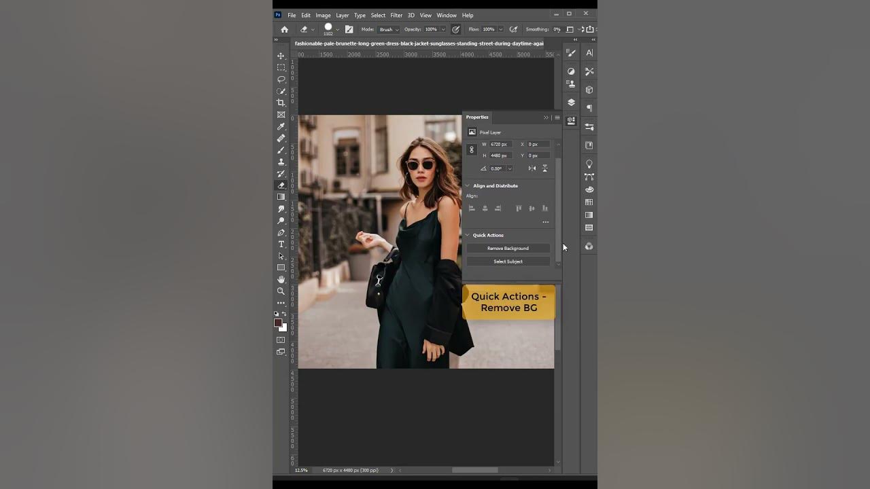Open the Adjustments panel icon

[571, 71]
